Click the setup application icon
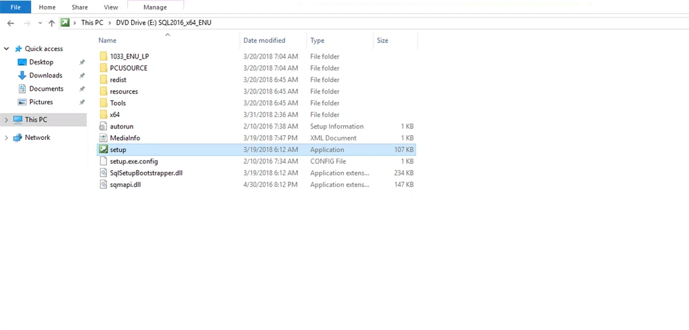 (103, 150)
